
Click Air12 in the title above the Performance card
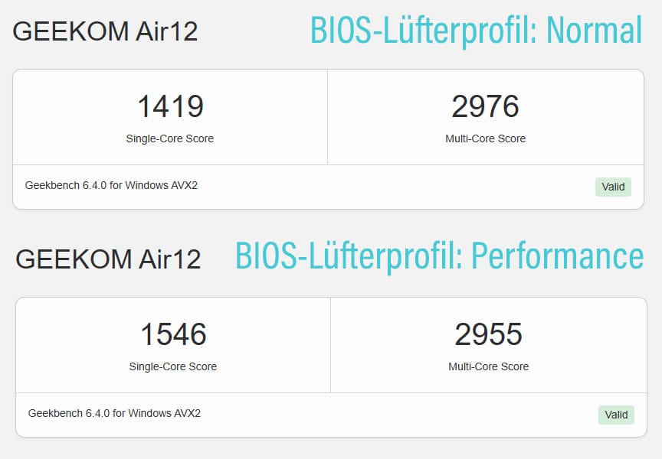pos(169,259)
